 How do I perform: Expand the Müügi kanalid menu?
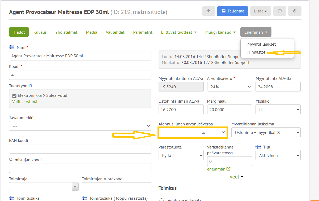pyautogui.click(x=220, y=32)
